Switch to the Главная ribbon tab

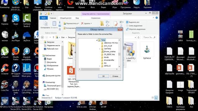[53, 18]
